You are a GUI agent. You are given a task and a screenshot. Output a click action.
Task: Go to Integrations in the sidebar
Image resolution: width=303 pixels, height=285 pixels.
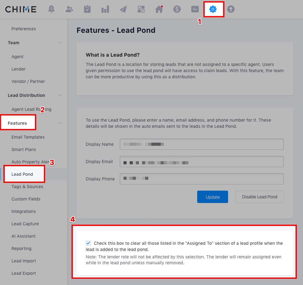coord(24,211)
